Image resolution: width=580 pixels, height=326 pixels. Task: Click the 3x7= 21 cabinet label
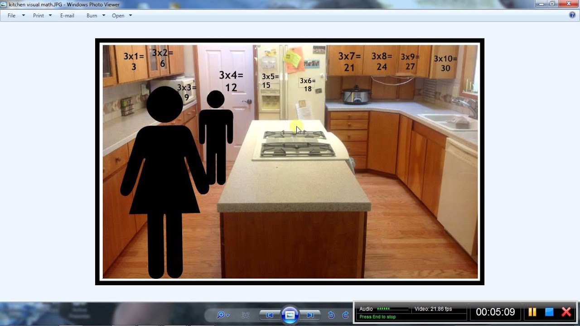click(349, 62)
